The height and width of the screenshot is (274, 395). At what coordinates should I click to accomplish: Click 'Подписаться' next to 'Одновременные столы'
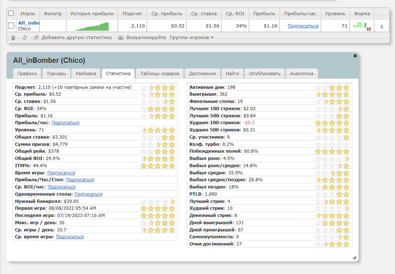[89, 195]
